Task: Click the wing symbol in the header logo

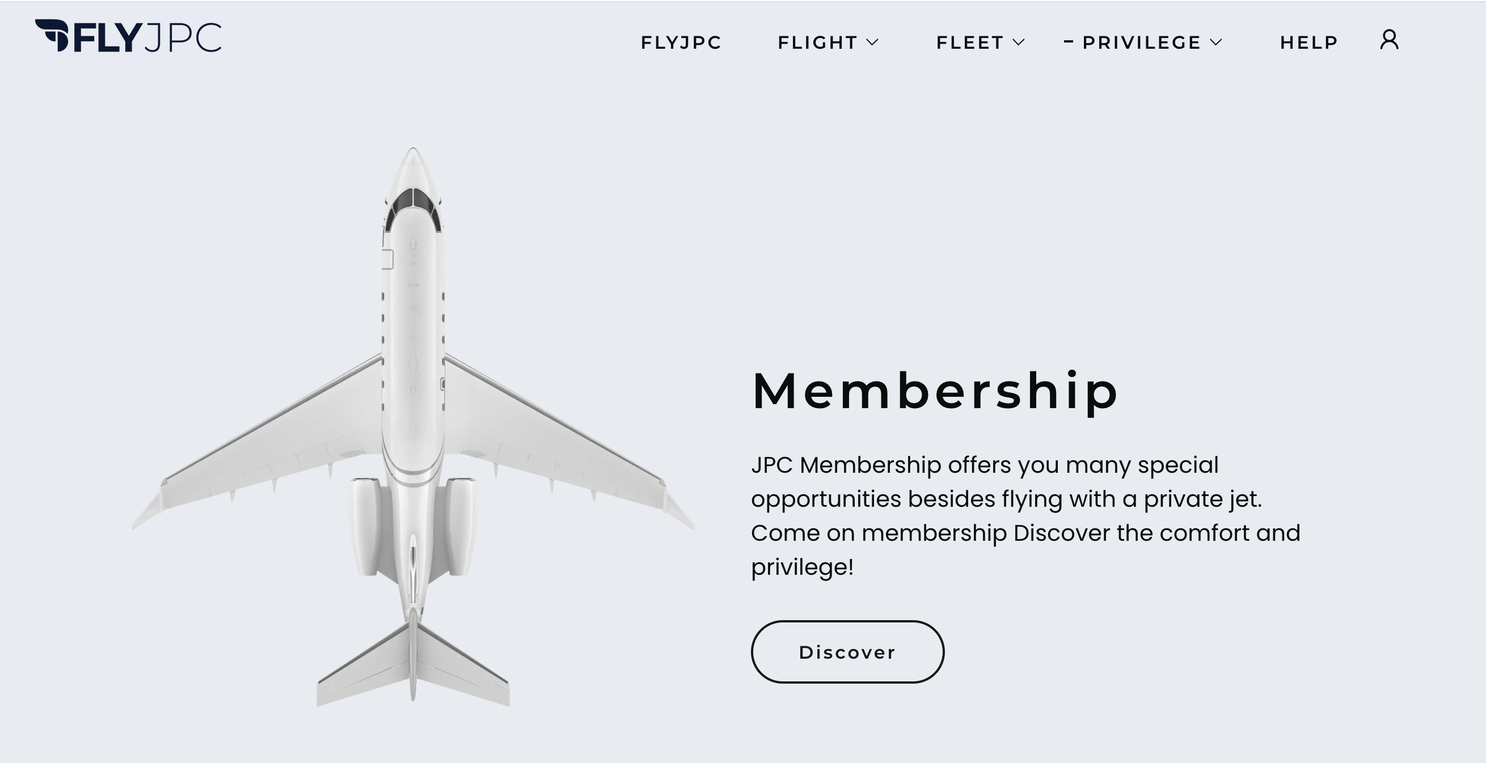Action: pos(51,36)
